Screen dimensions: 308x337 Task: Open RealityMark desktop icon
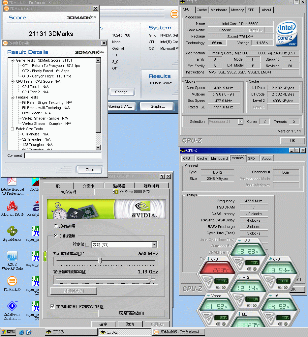point(34,209)
